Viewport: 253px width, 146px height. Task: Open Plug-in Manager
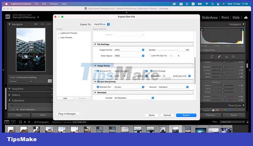pos(68,114)
